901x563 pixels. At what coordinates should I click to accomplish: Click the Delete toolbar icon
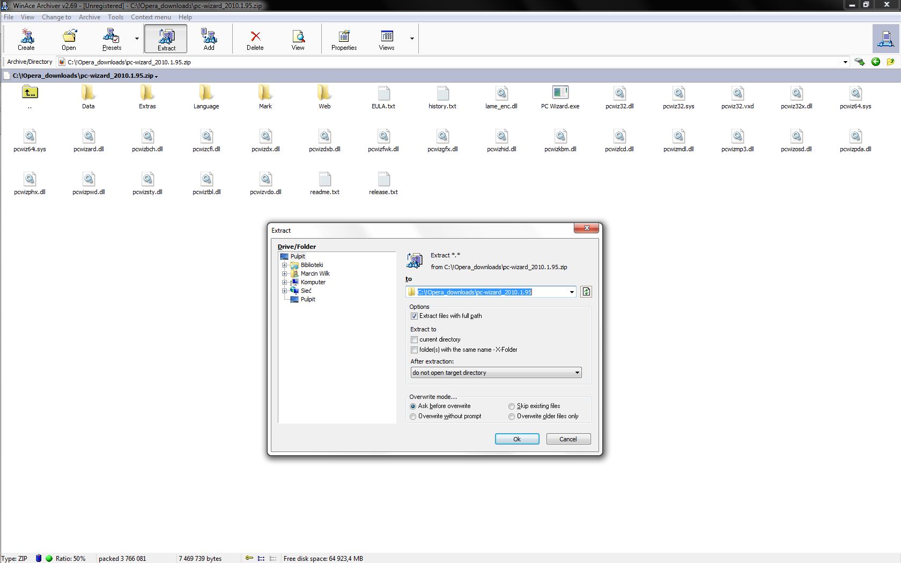tap(255, 39)
